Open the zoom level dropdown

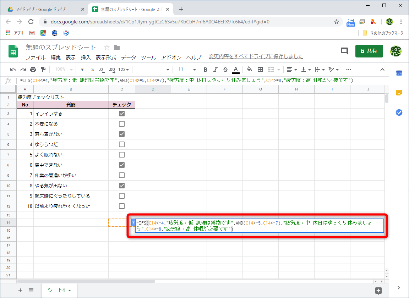pyautogui.click(x=62, y=70)
